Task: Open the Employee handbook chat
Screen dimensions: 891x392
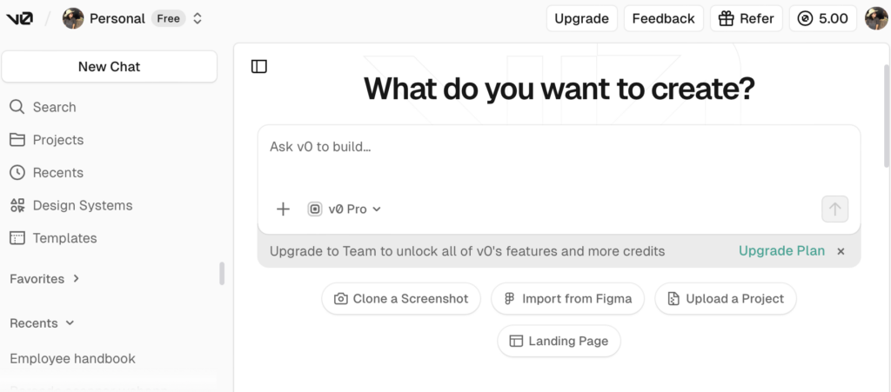Action: tap(72, 358)
